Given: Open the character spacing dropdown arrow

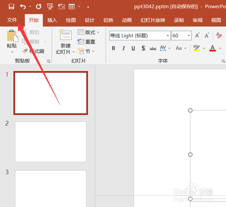Looking at the screenshot, I should [x=169, y=48].
